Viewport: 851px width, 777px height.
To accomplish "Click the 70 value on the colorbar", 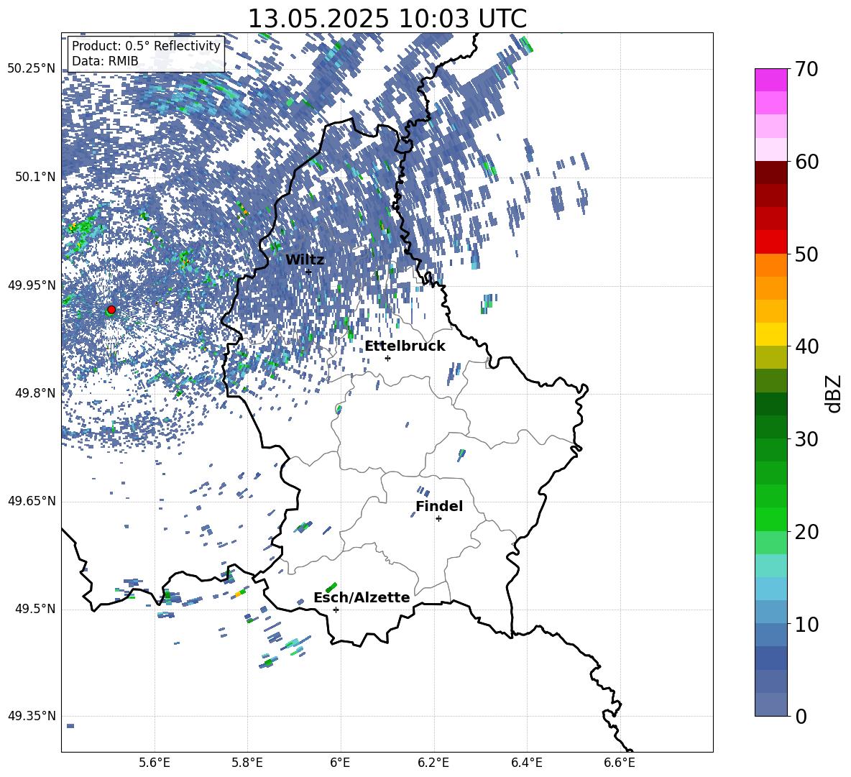I will tap(806, 70).
